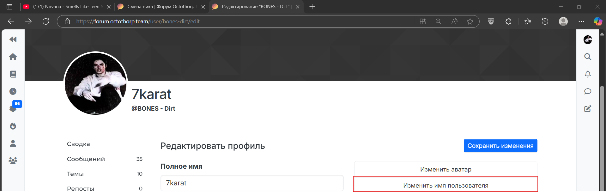Open the user avatar menu at top right
The height and width of the screenshot is (192, 606).
[588, 39]
